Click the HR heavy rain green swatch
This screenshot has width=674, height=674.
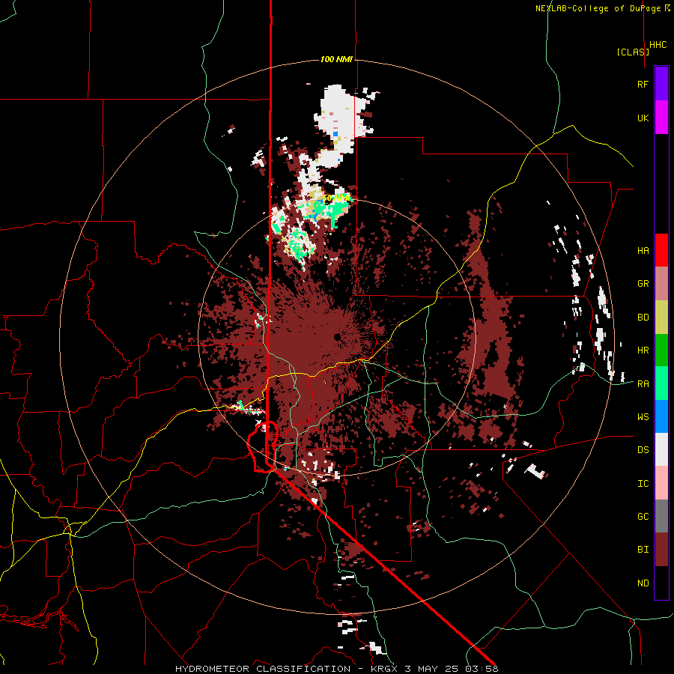[x=661, y=350]
